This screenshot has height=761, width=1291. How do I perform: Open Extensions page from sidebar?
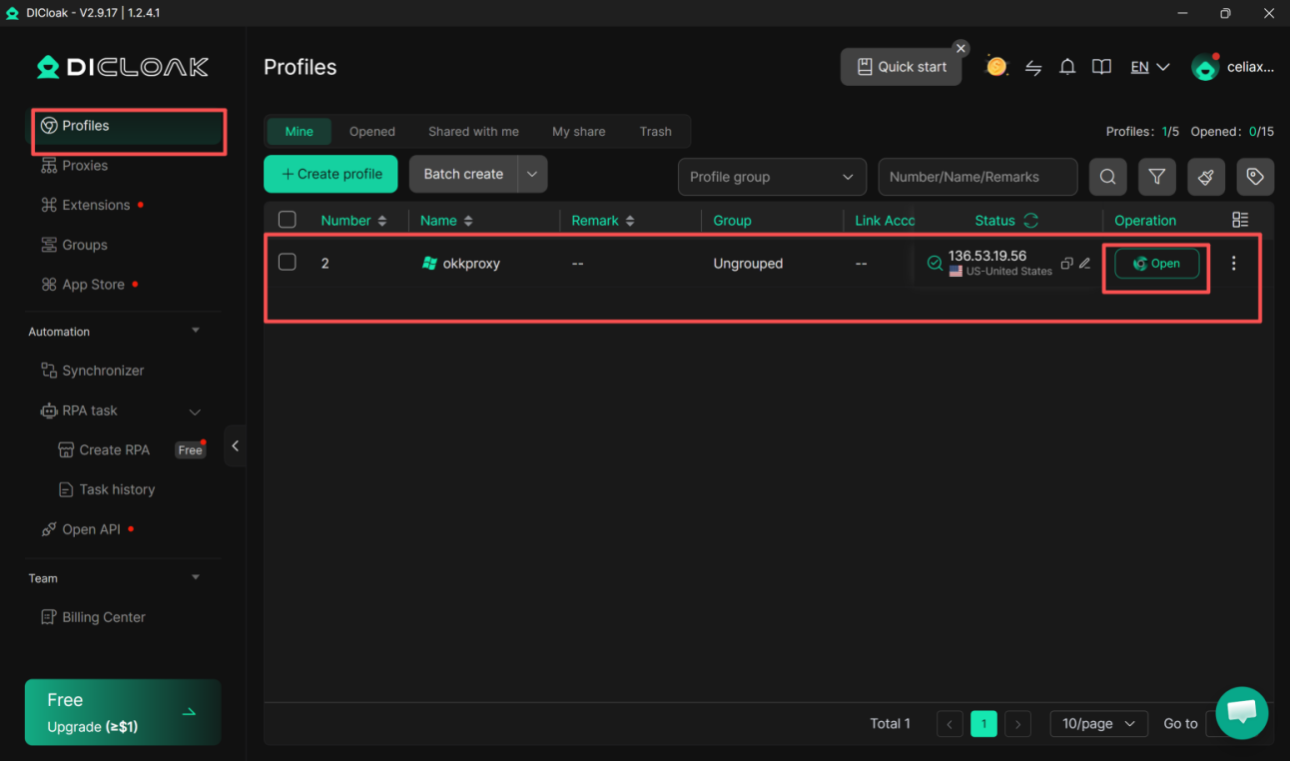(x=87, y=205)
